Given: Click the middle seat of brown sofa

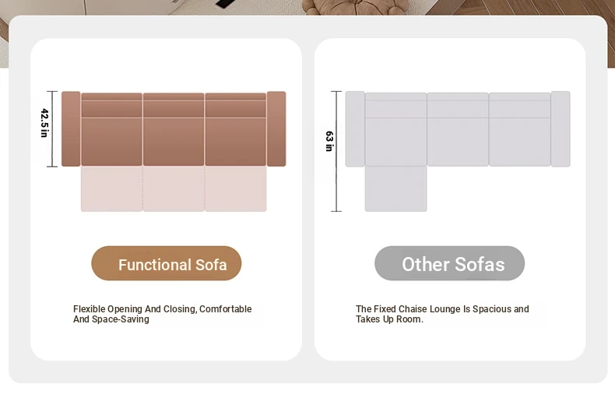Looking at the screenshot, I should pos(174,129).
